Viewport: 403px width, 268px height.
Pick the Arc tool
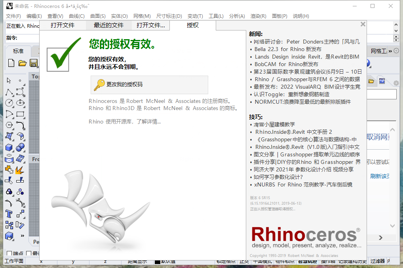(9, 114)
